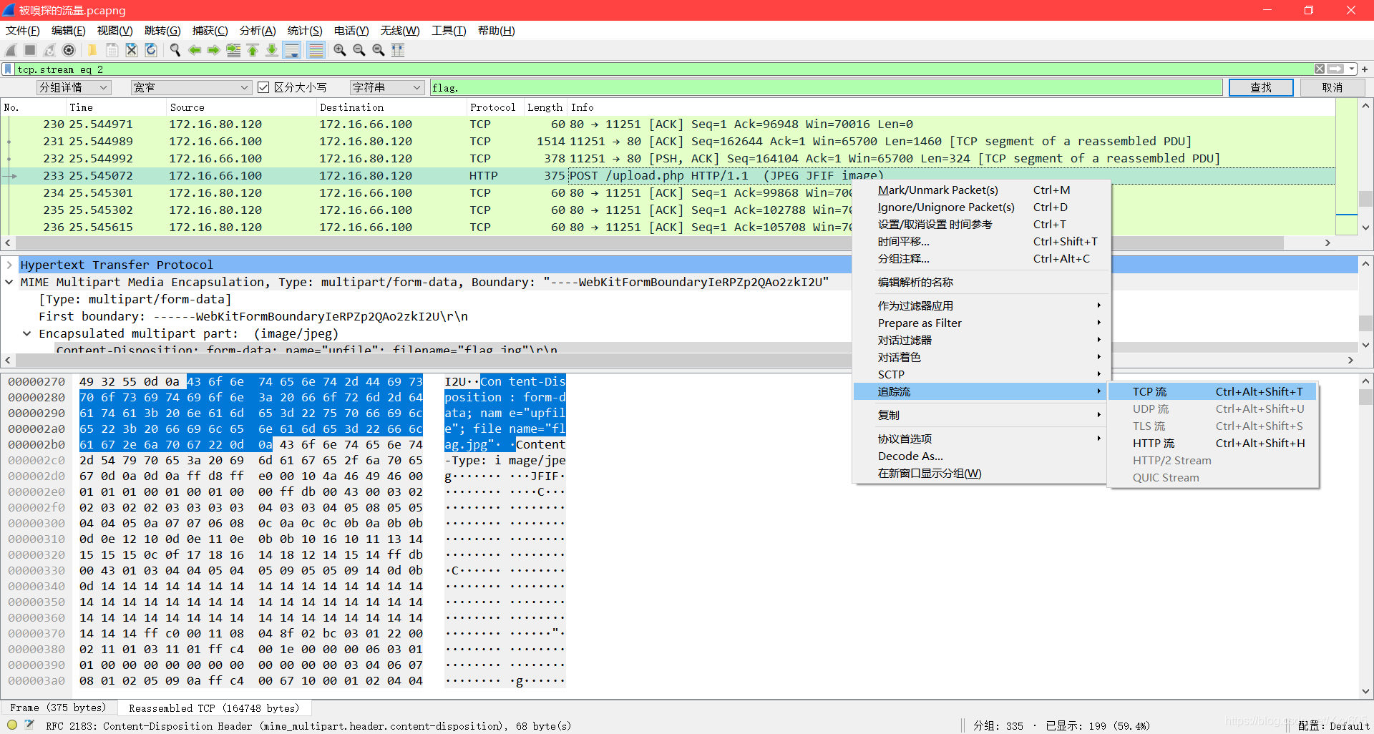Select packet 231 in the packet list
This screenshot has height=734, width=1374.
coord(669,142)
